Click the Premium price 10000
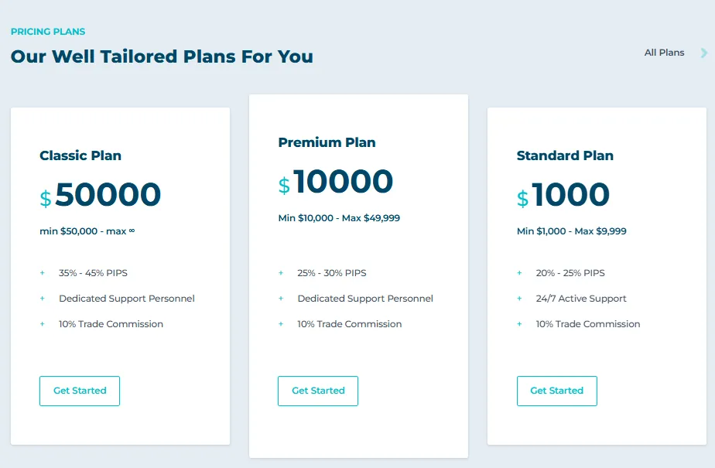Viewport: 715px width, 468px height. (x=343, y=183)
